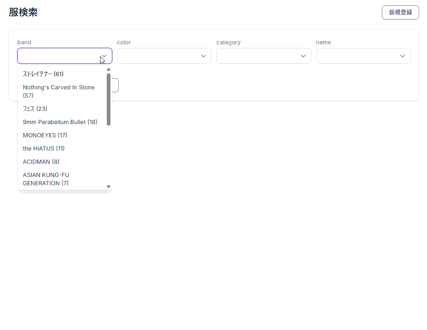Screen dimensions: 427x330
Task: Choose the HIATUS (11) option
Action: tap(62, 148)
